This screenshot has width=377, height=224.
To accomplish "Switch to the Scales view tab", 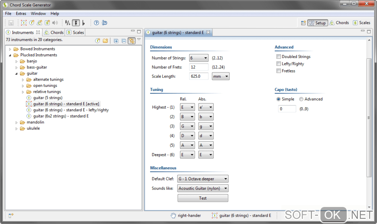I will click(75, 33).
